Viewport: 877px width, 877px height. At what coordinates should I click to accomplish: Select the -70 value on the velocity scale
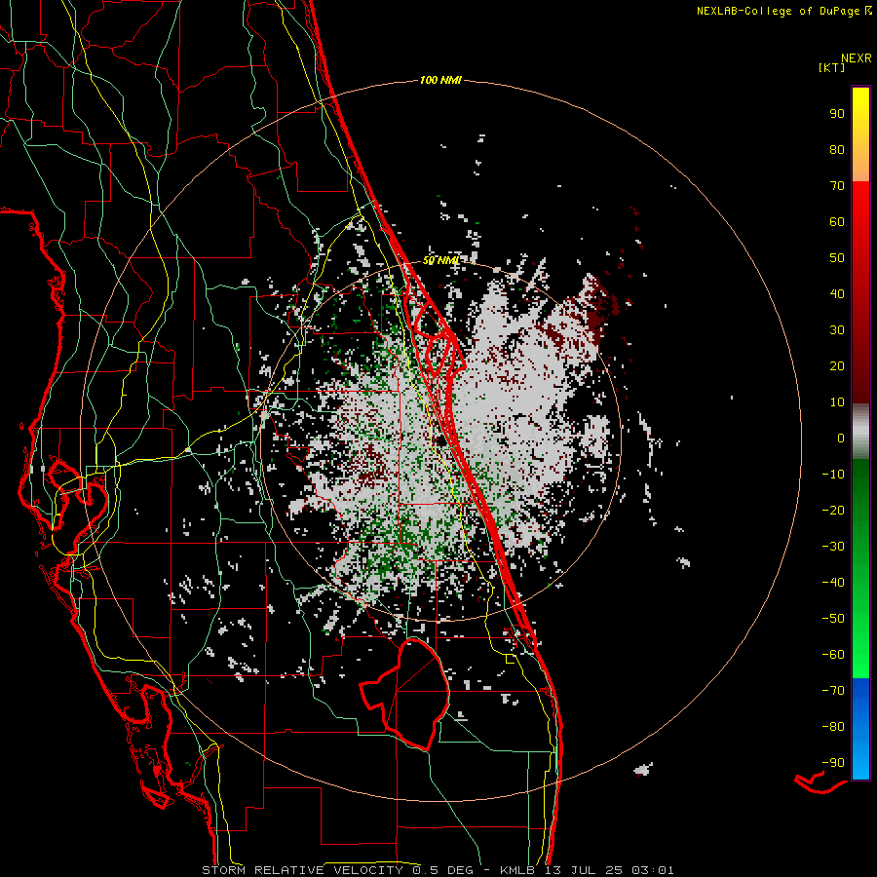[x=833, y=691]
